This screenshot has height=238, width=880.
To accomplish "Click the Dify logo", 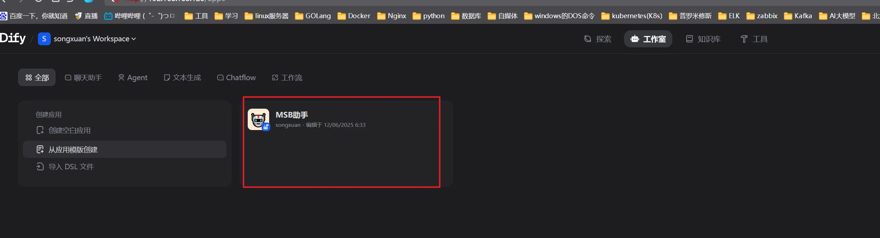I will (x=13, y=38).
